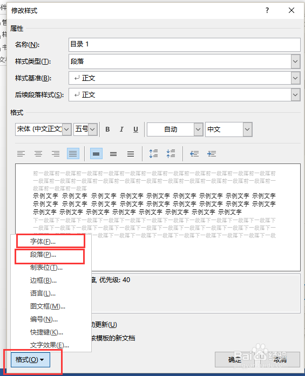Choose 文字效果(E)... menu entry
Viewport: 305px width, 376px height.
point(51,345)
